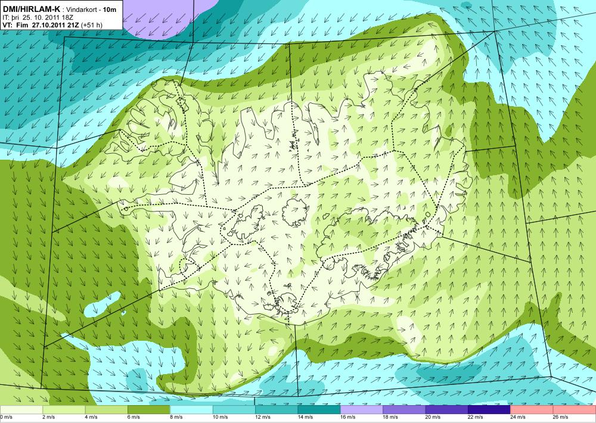Select the swatch above the 26 m/s label
Viewport: 596px width, 423px height.
575,410
